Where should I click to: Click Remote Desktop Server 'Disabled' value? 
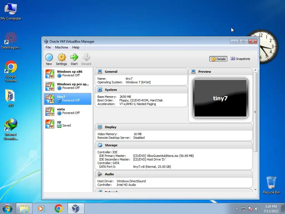[139, 138]
